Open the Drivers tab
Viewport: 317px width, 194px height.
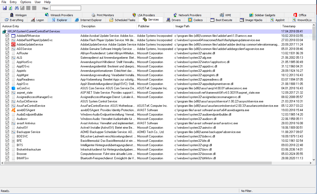tap(173, 20)
